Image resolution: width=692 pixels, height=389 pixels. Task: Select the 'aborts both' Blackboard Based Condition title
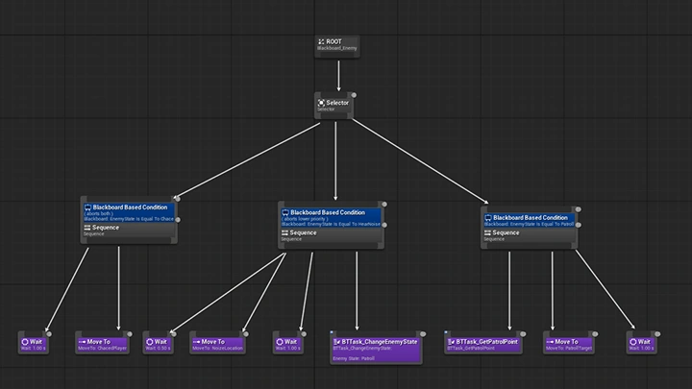point(130,207)
